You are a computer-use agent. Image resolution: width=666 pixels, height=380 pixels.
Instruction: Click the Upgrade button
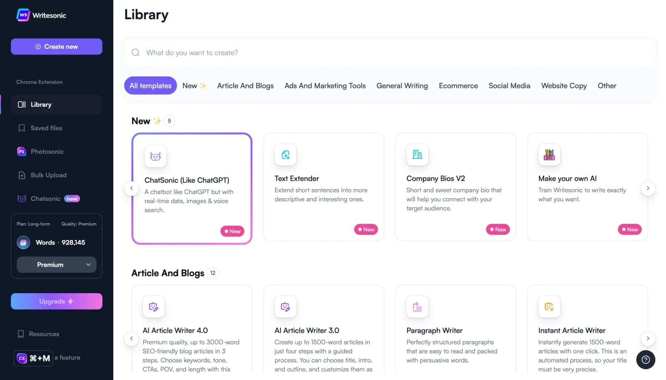click(x=56, y=301)
